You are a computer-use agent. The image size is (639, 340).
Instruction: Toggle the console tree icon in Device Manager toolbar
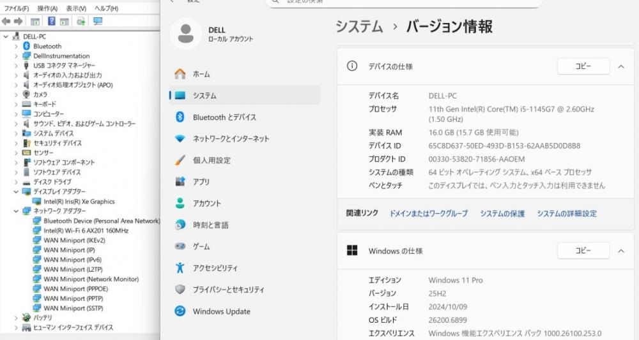[x=35, y=22]
